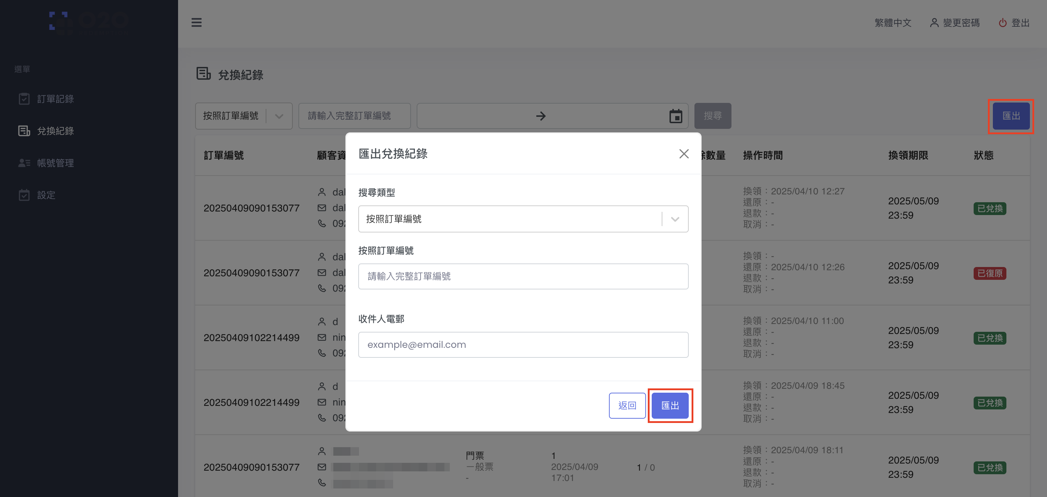
Task: Click the dialog order number input field
Action: click(x=523, y=276)
